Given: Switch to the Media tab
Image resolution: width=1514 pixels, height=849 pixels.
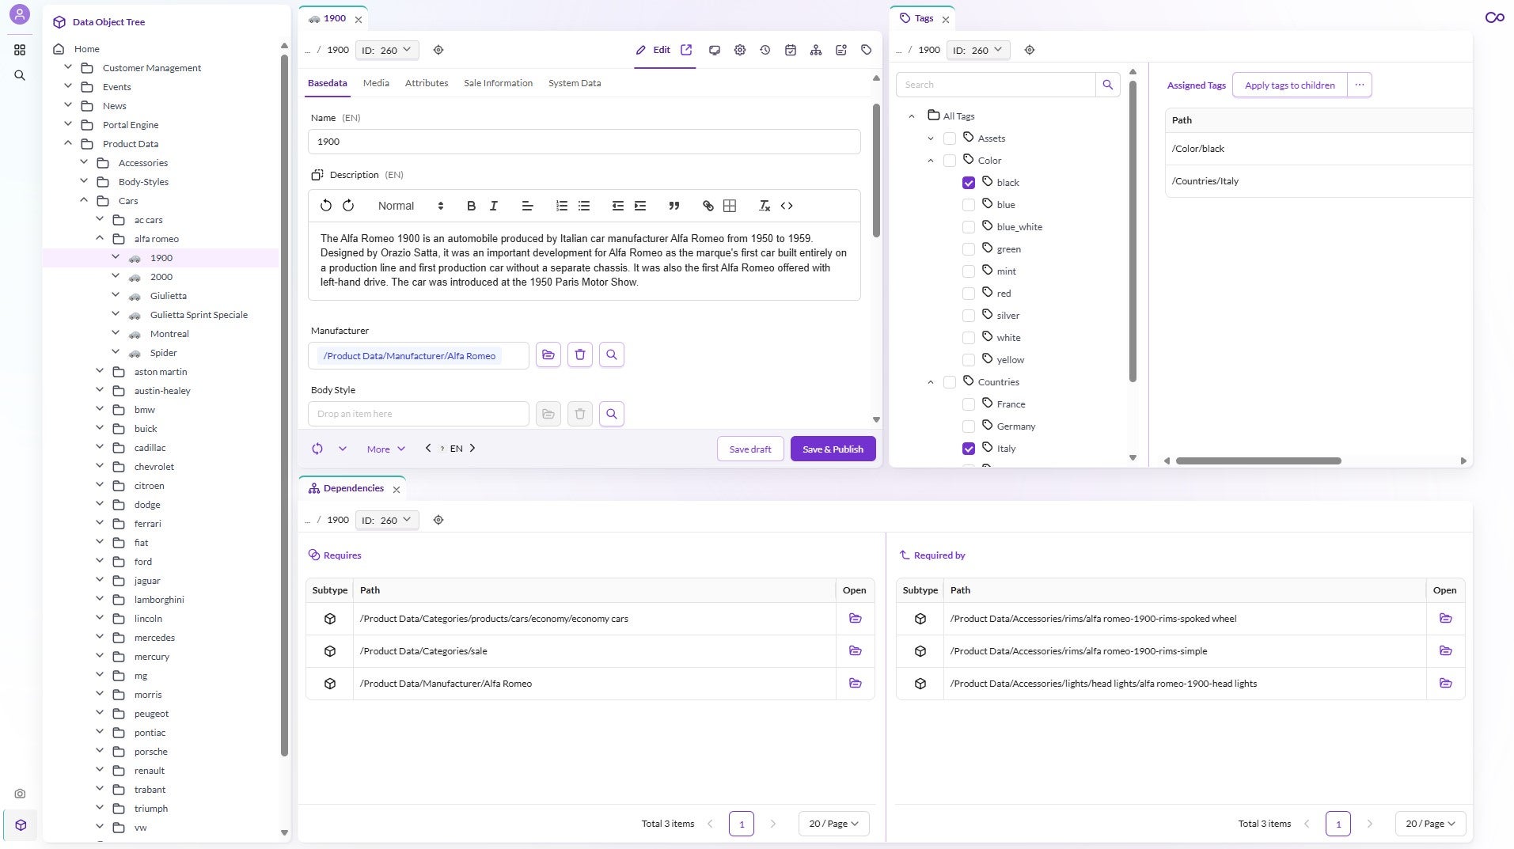Looking at the screenshot, I should 376,83.
